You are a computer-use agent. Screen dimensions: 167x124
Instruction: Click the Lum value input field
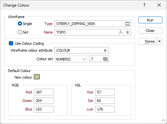point(105,109)
